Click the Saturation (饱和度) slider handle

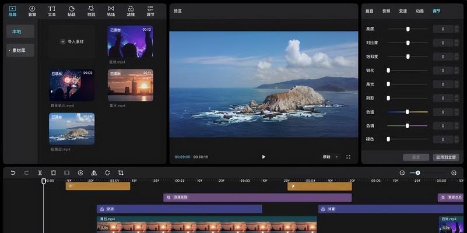pos(408,57)
